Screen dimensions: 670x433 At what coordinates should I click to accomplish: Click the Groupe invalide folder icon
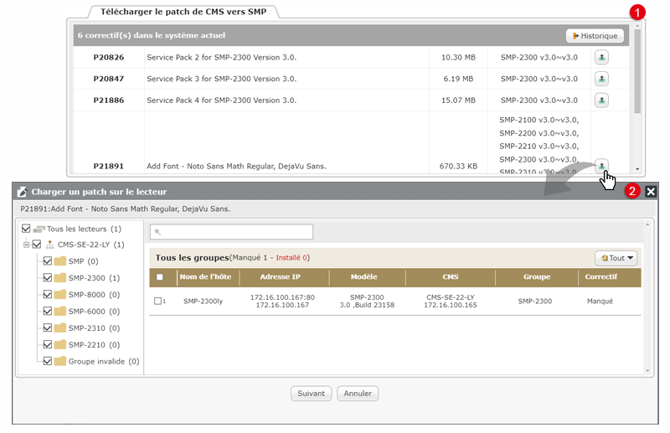[x=59, y=362]
